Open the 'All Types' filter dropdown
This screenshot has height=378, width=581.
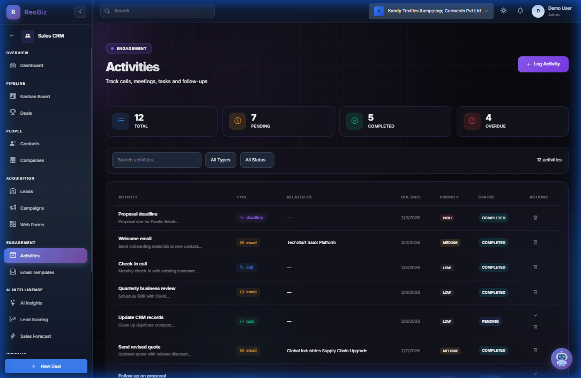click(220, 160)
